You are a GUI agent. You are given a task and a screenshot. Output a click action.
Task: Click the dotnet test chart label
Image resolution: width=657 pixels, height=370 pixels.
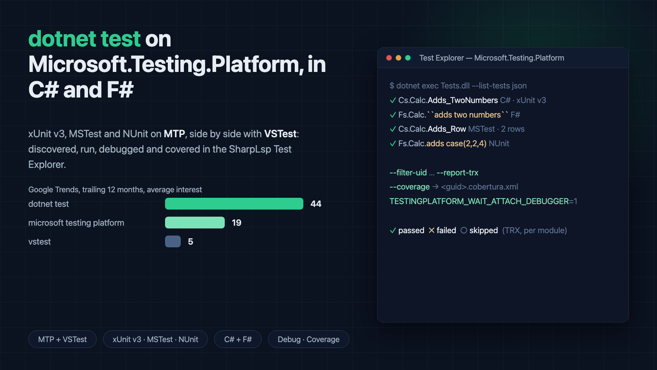(x=48, y=204)
